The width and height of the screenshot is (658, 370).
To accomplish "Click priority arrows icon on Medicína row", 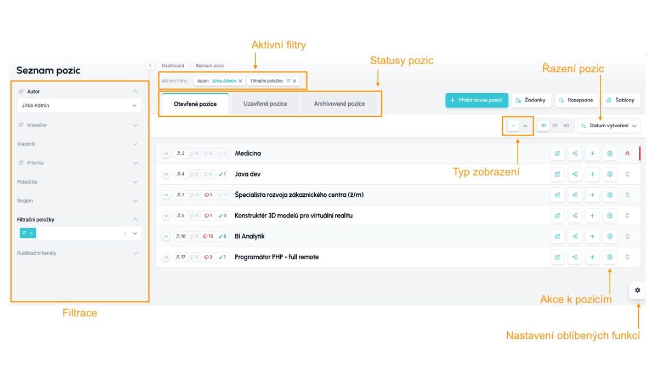I will click(x=627, y=153).
